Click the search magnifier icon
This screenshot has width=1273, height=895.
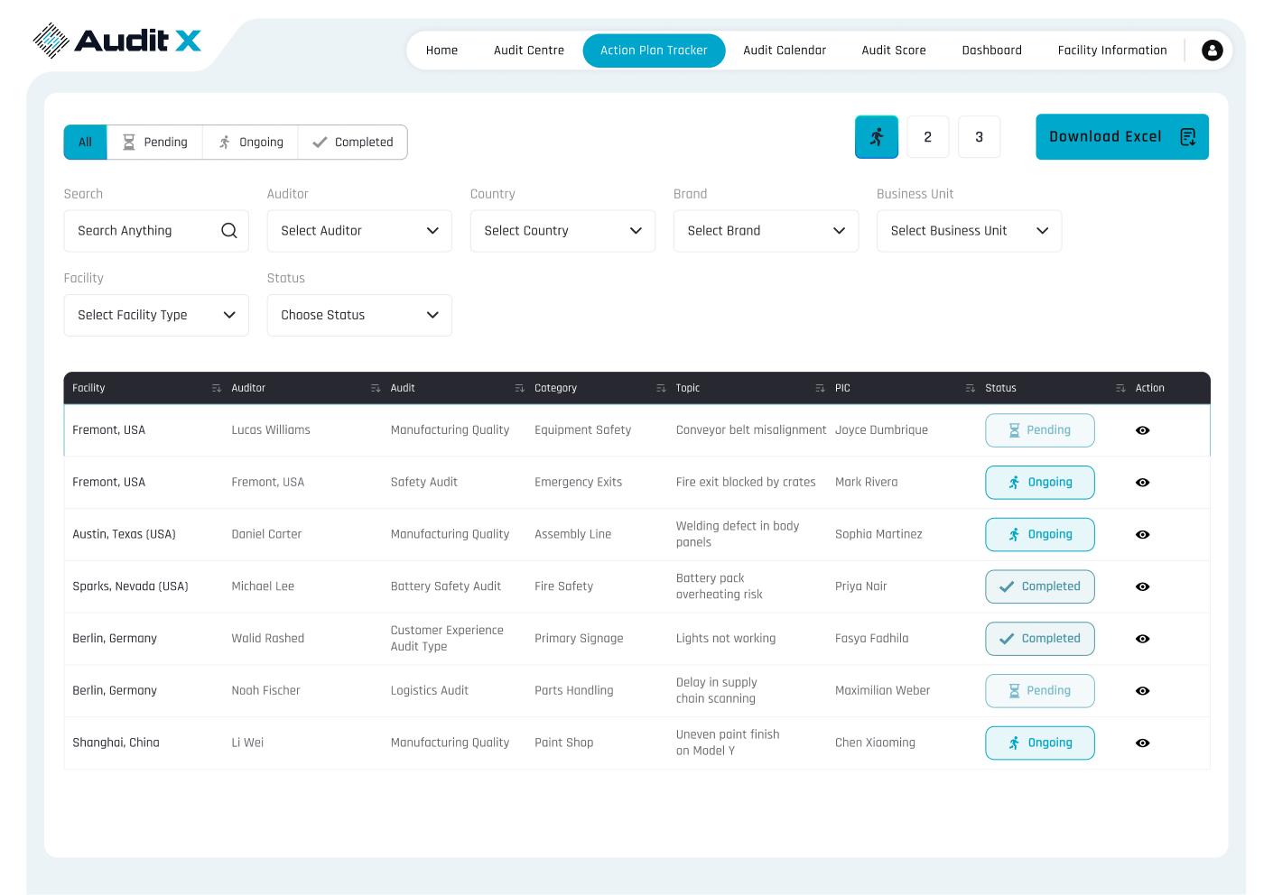[x=229, y=231]
